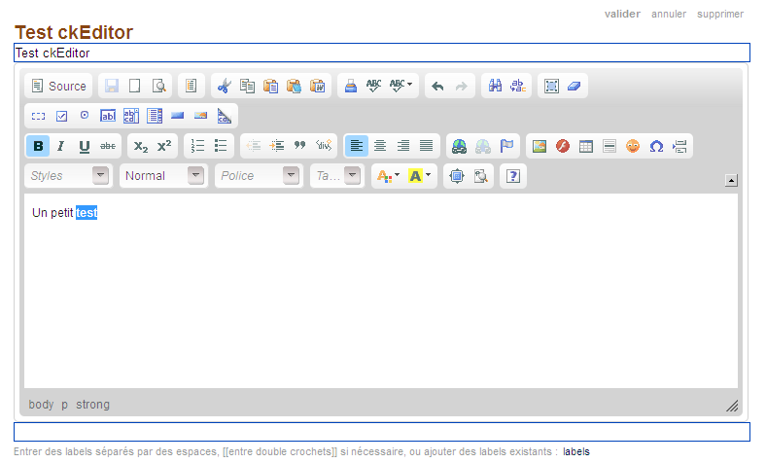This screenshot has width=766, height=463.
Task: Click the Find binoculars icon
Action: pyautogui.click(x=495, y=86)
